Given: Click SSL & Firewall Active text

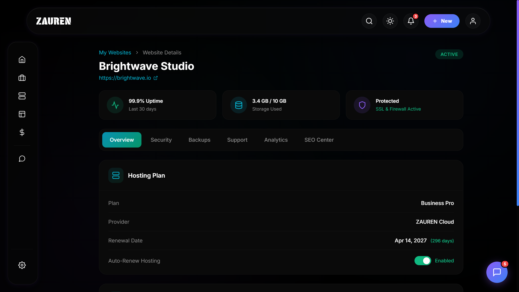Looking at the screenshot, I should point(398,109).
